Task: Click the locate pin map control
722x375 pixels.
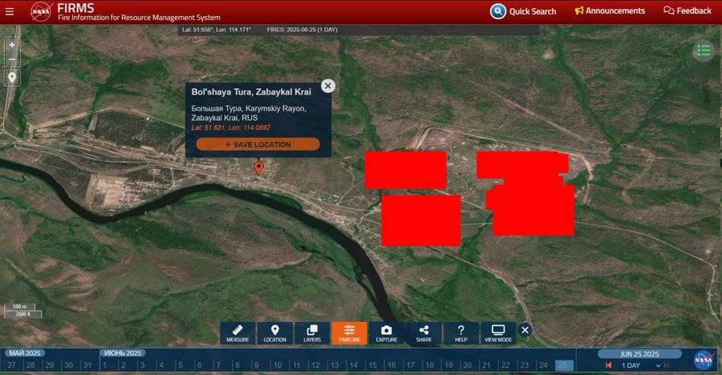Action: (12, 78)
